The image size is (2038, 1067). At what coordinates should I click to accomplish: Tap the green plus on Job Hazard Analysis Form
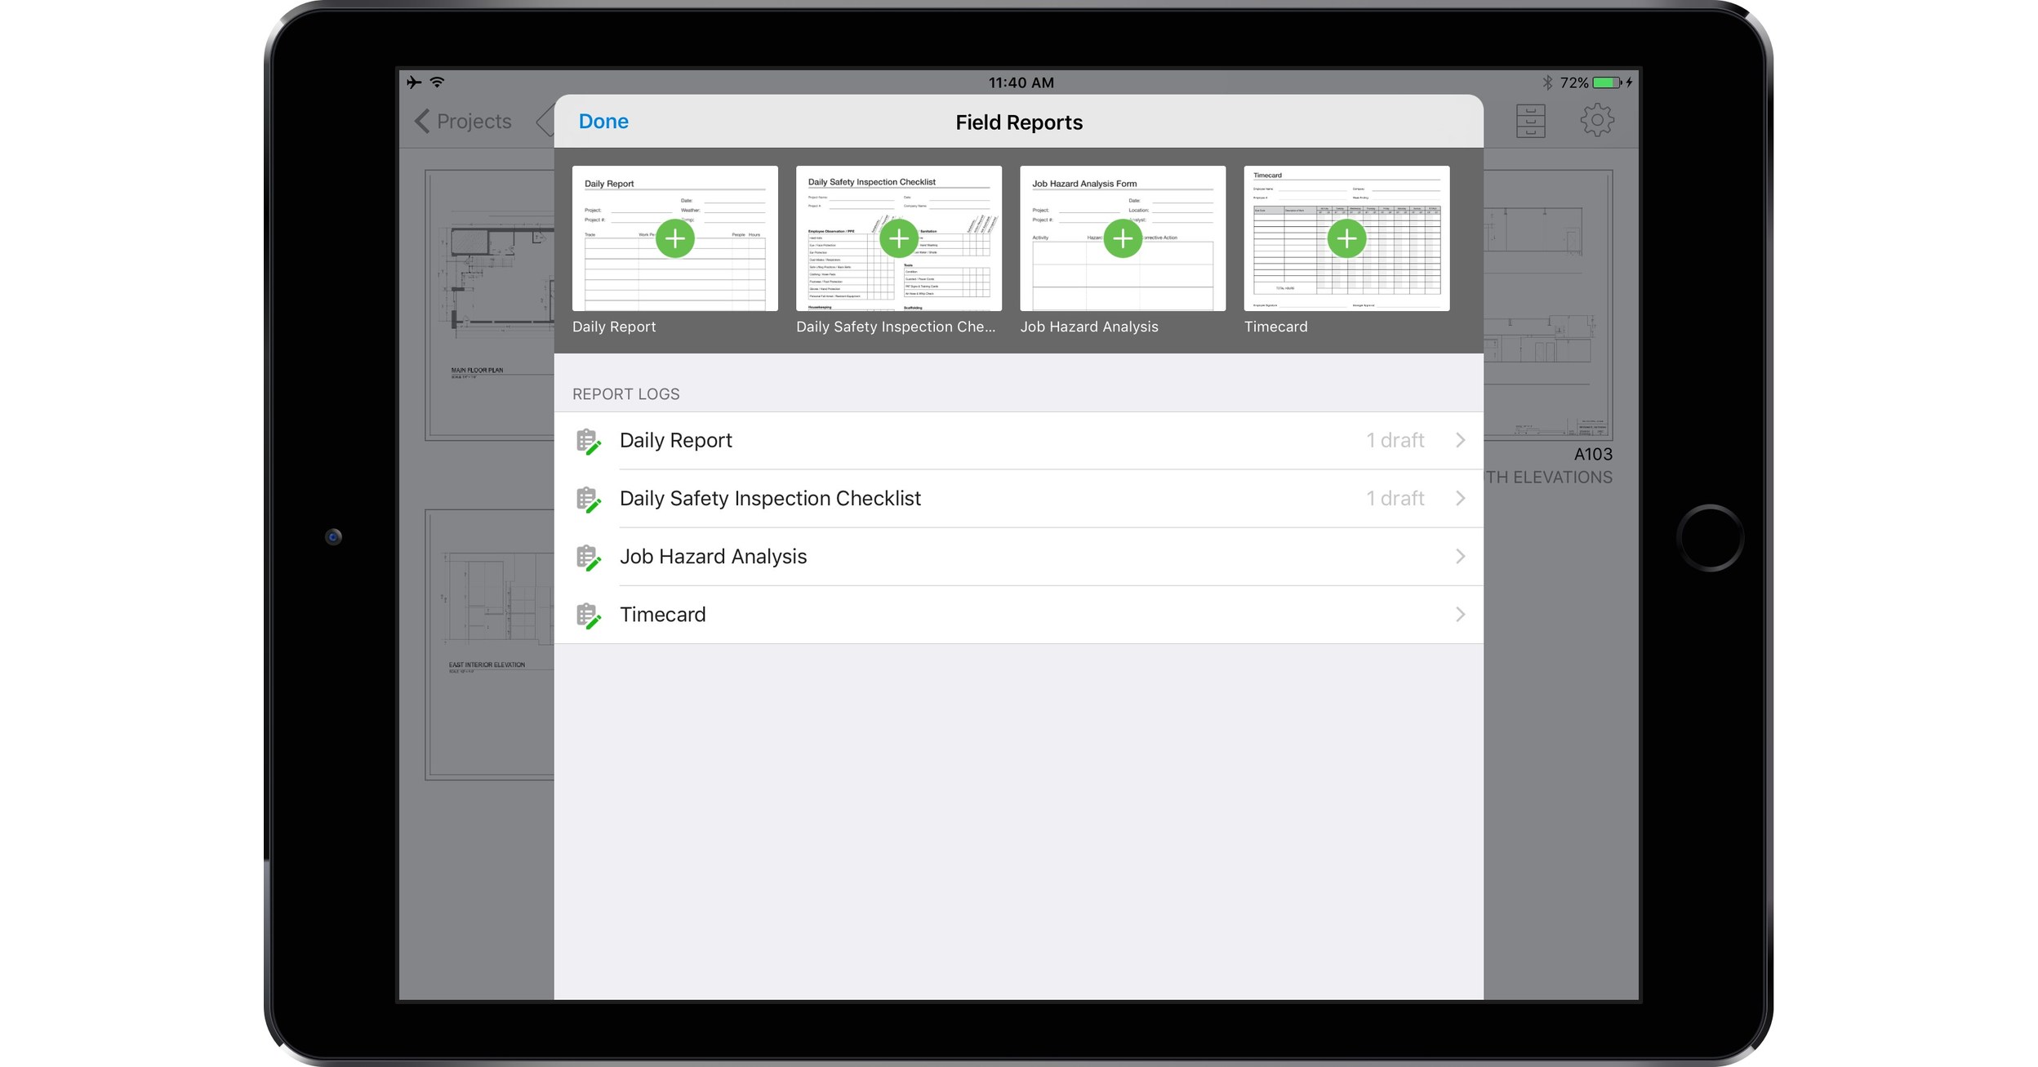1123,238
